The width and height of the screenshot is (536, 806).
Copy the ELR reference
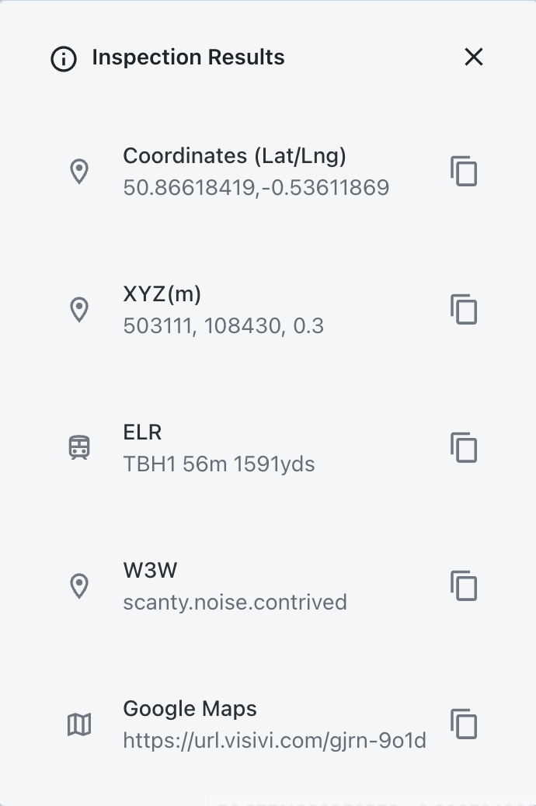(464, 447)
